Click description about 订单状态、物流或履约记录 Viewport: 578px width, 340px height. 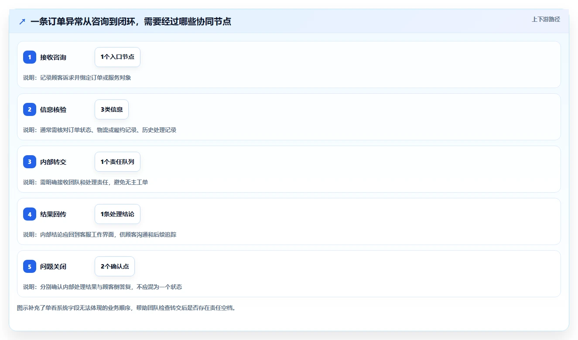(x=100, y=130)
